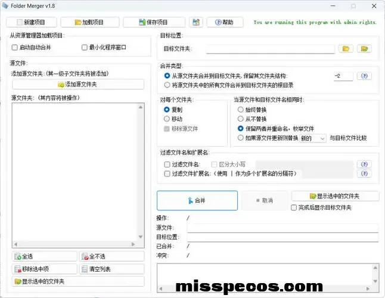The image size is (385, 298).
Task: Close the Folder Merger window
Action: (374, 6)
